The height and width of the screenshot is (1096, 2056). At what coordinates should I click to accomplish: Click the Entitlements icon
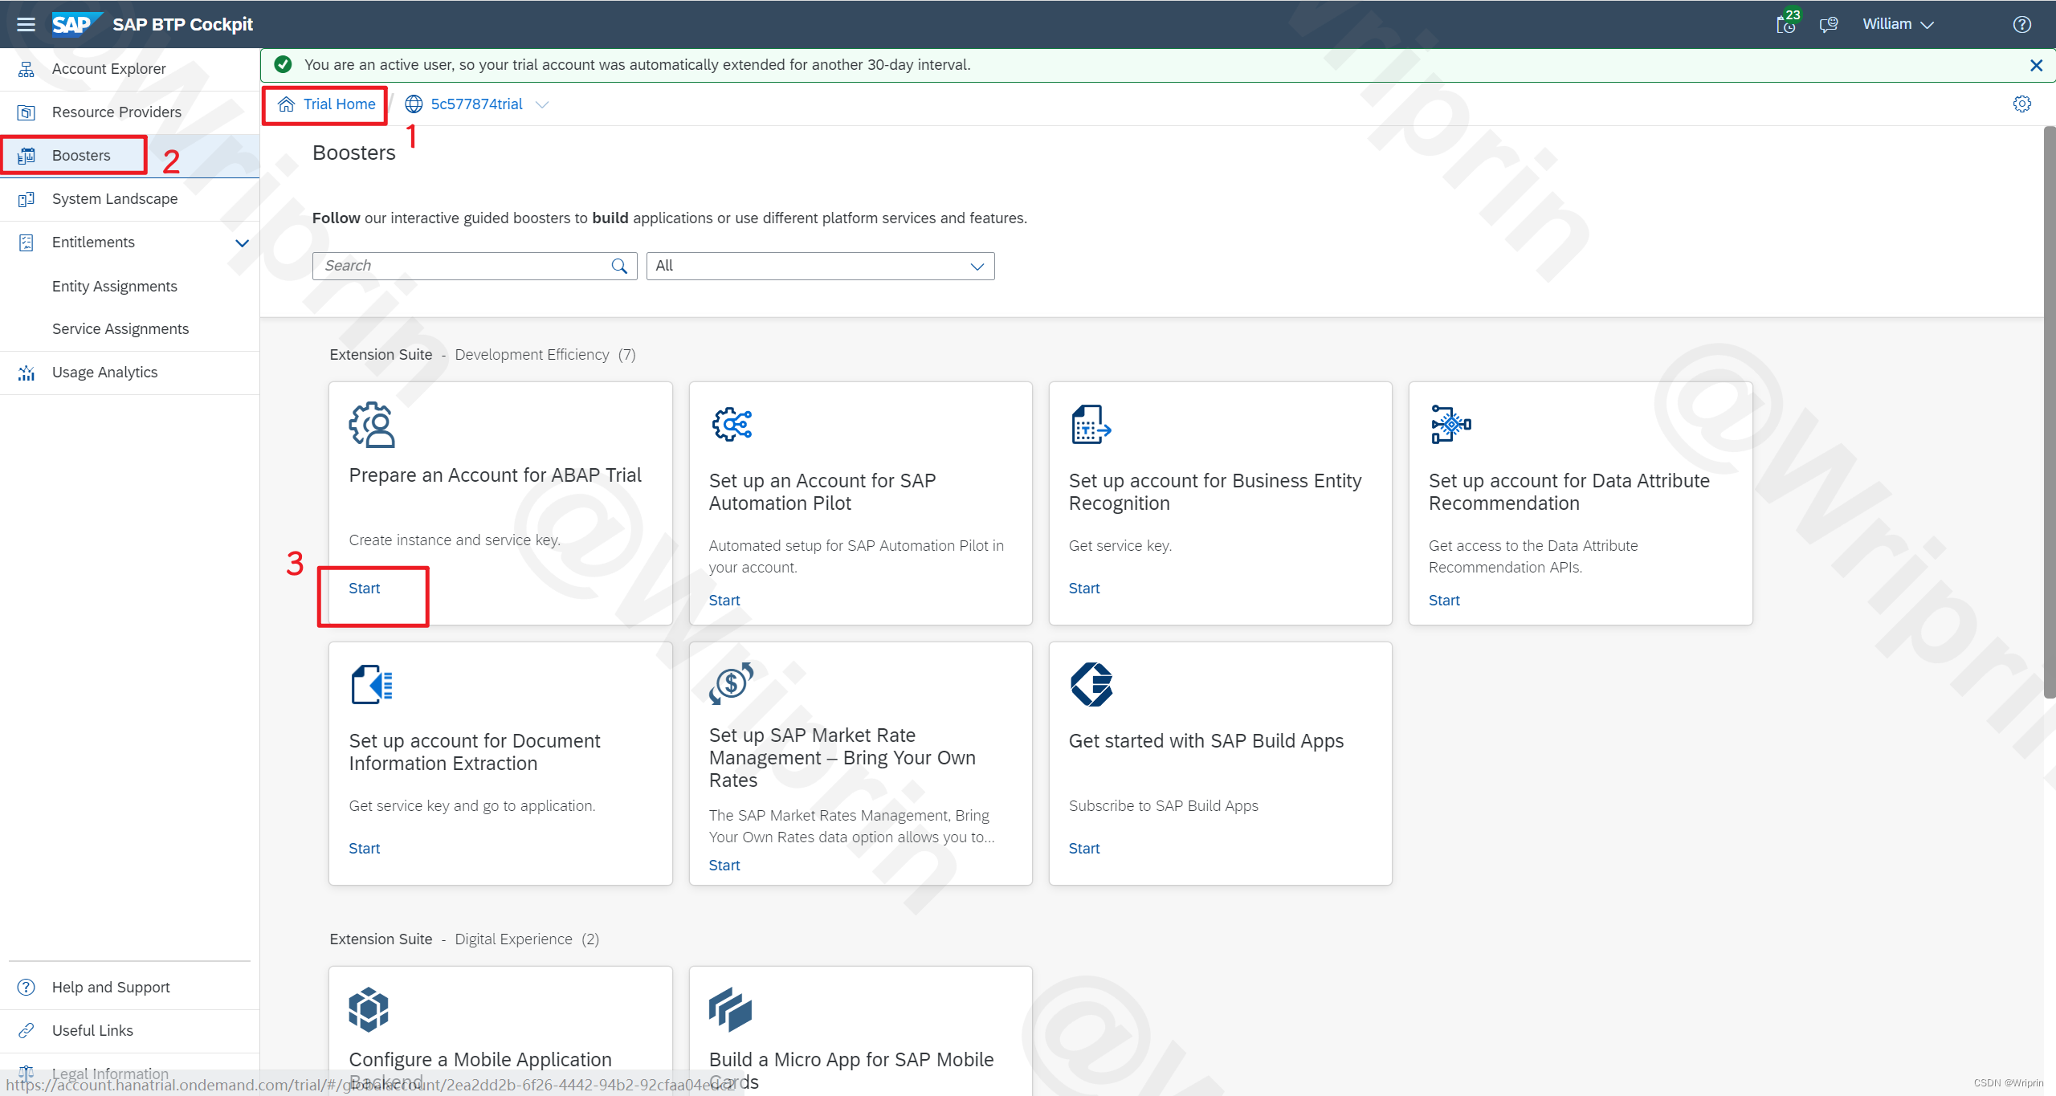(x=27, y=242)
